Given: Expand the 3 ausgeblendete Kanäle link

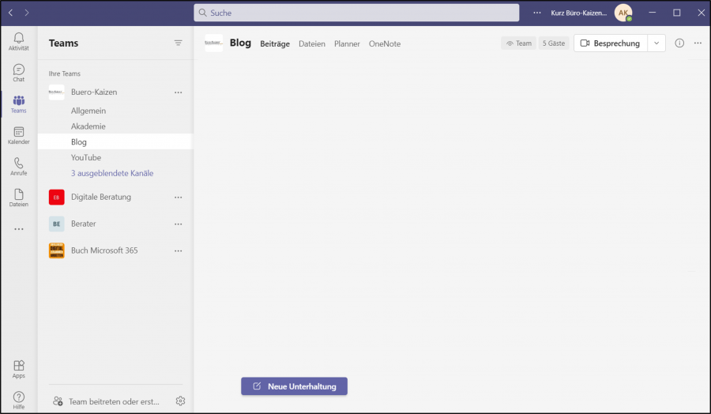Looking at the screenshot, I should tap(112, 173).
